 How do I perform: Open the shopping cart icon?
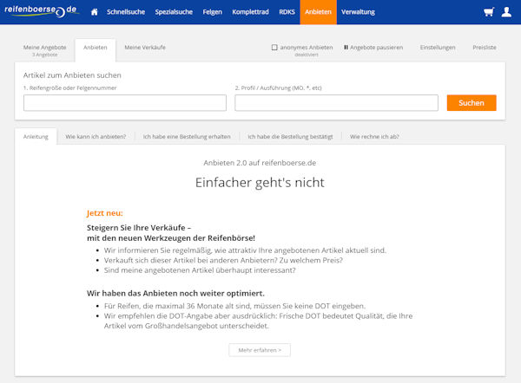(489, 12)
